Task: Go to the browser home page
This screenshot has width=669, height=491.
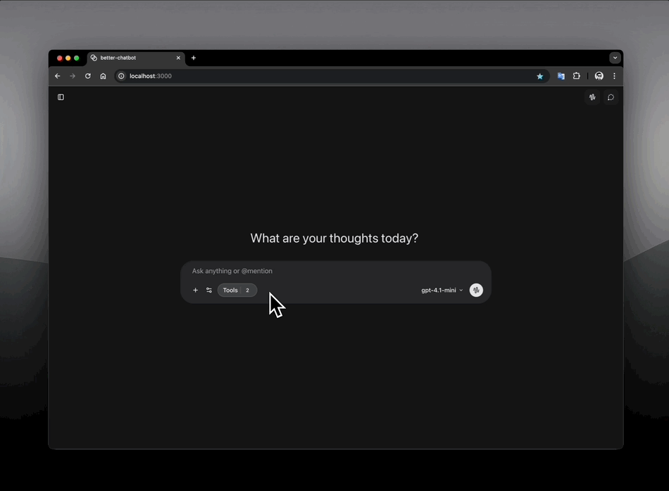Action: point(103,76)
